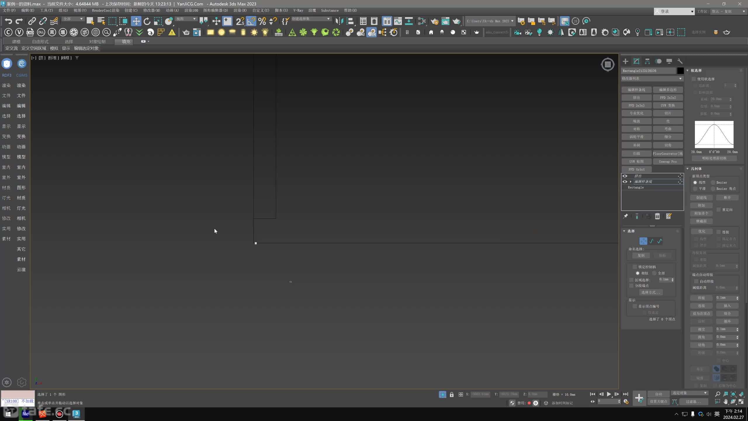Open Configure Modifier Sets icon
This screenshot has height=421, width=748.
coord(669,216)
